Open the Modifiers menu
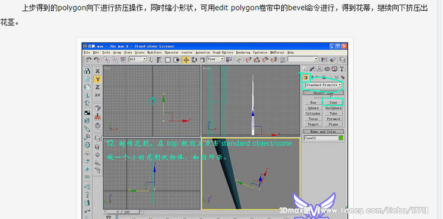 (154, 53)
